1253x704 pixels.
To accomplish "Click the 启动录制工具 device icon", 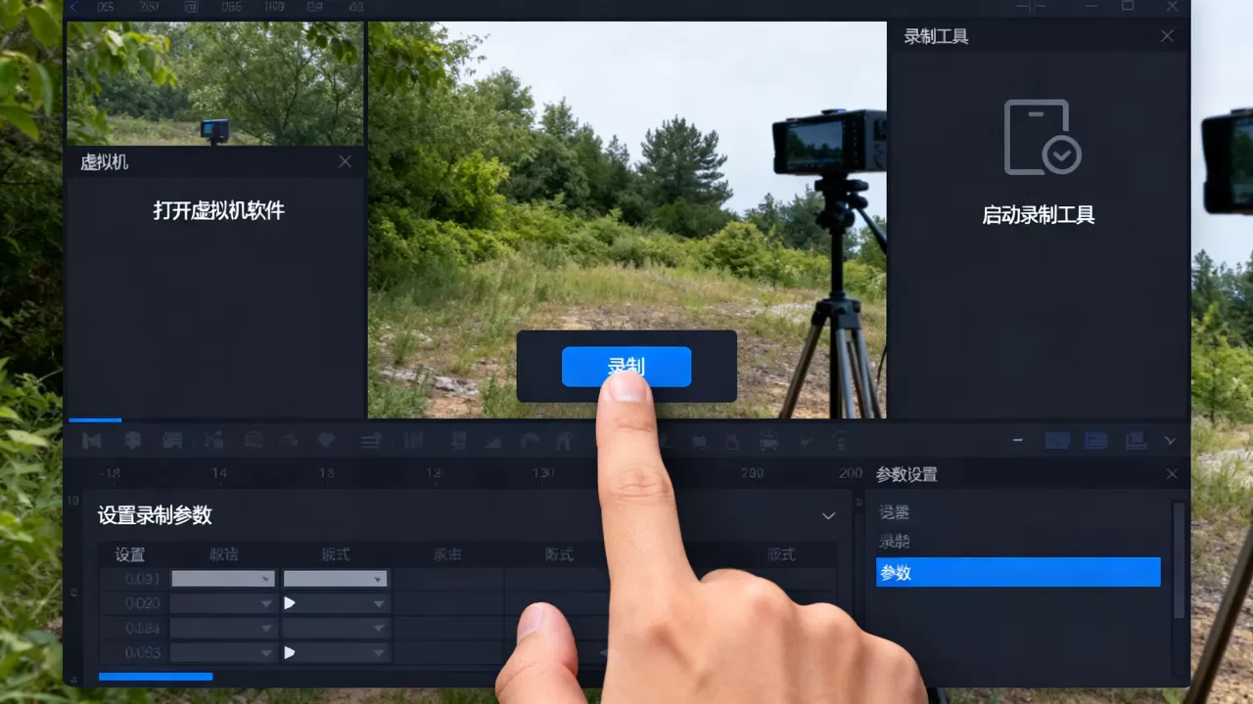I will click(x=1042, y=137).
